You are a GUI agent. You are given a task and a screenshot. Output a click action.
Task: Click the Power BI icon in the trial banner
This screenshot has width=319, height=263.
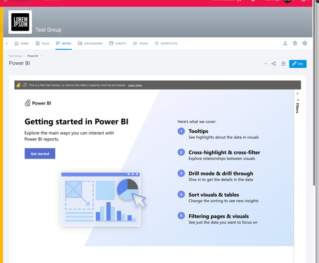point(19,85)
